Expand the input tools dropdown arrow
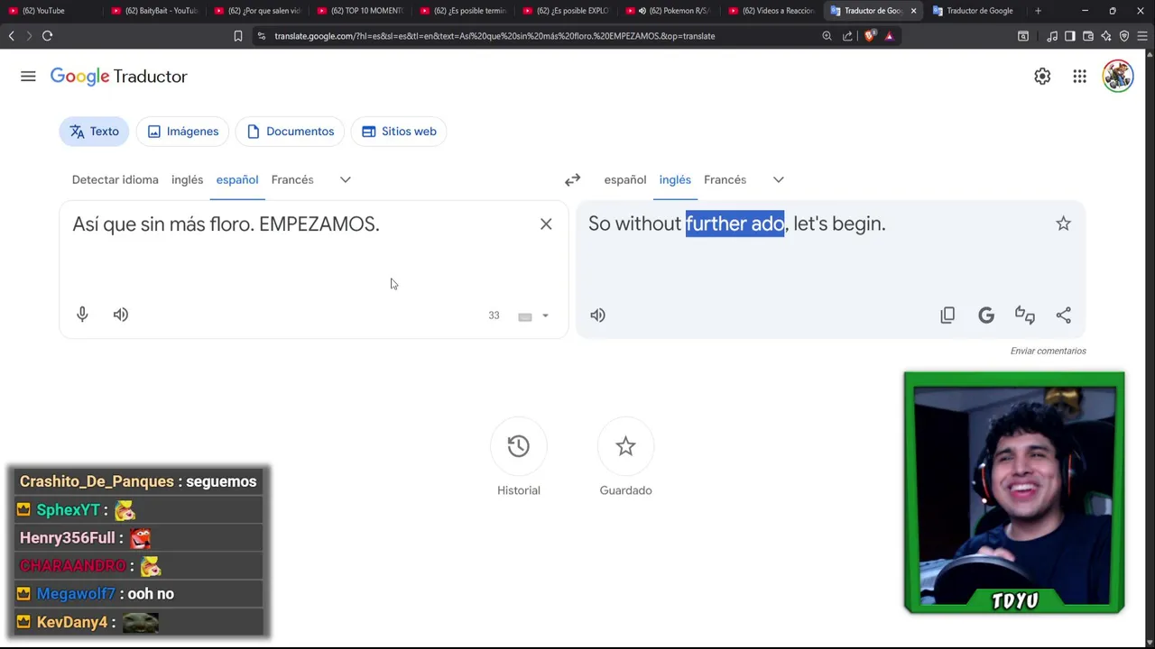Viewport: 1155px width, 649px height. tap(545, 316)
